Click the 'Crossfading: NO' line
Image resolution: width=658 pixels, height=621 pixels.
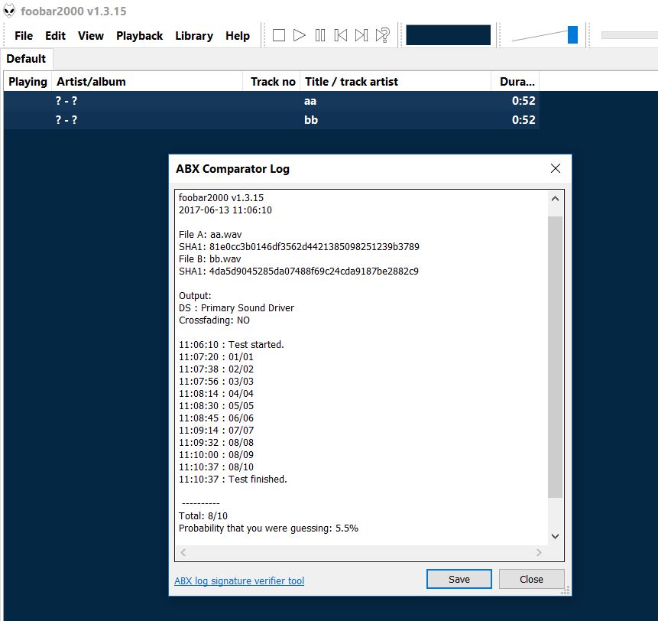[214, 320]
